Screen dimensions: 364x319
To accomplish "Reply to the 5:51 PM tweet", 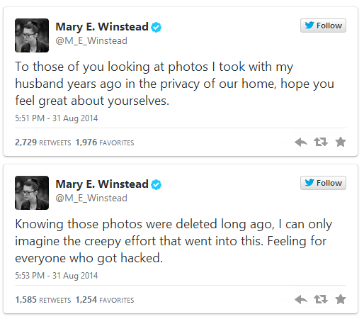I will click(301, 142).
